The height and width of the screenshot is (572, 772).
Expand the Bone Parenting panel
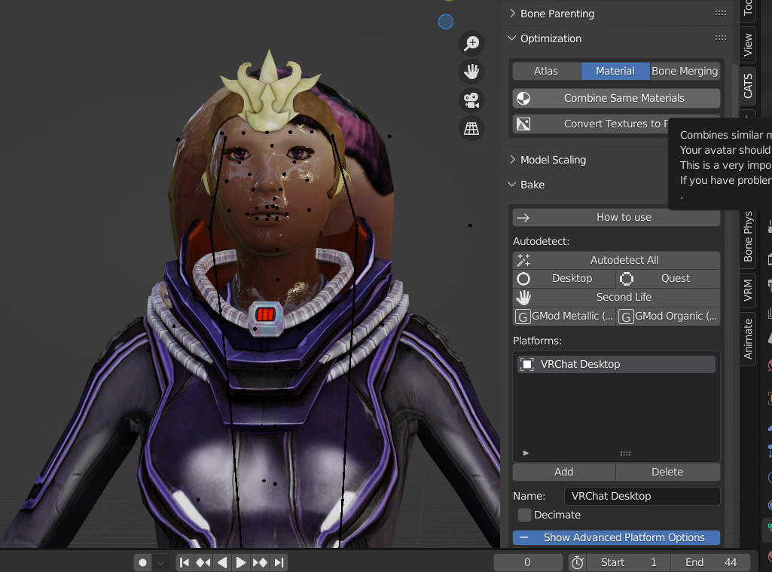coord(557,14)
